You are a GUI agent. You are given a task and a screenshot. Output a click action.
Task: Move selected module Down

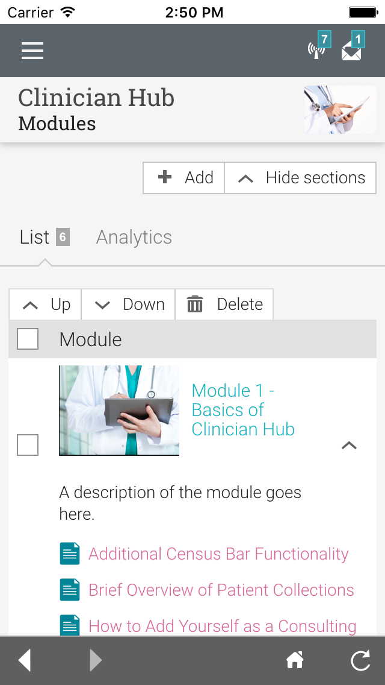[129, 305]
